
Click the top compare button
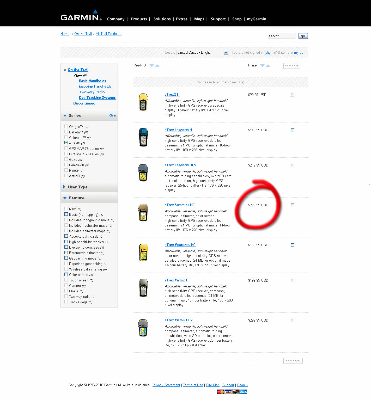(x=292, y=66)
